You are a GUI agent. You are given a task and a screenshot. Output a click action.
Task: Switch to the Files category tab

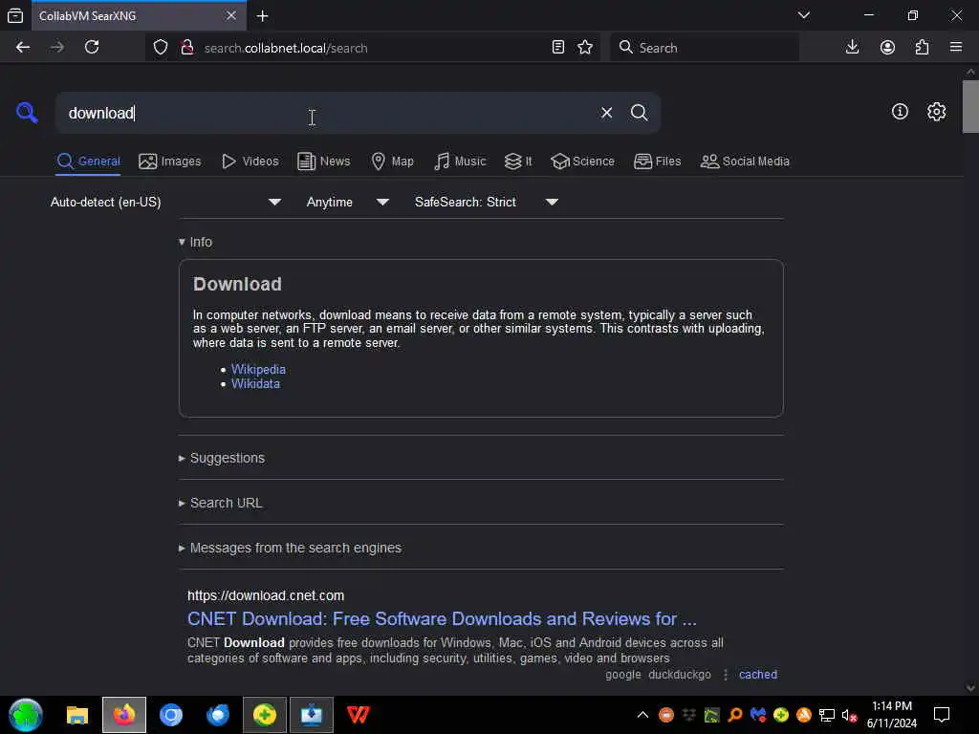click(658, 162)
